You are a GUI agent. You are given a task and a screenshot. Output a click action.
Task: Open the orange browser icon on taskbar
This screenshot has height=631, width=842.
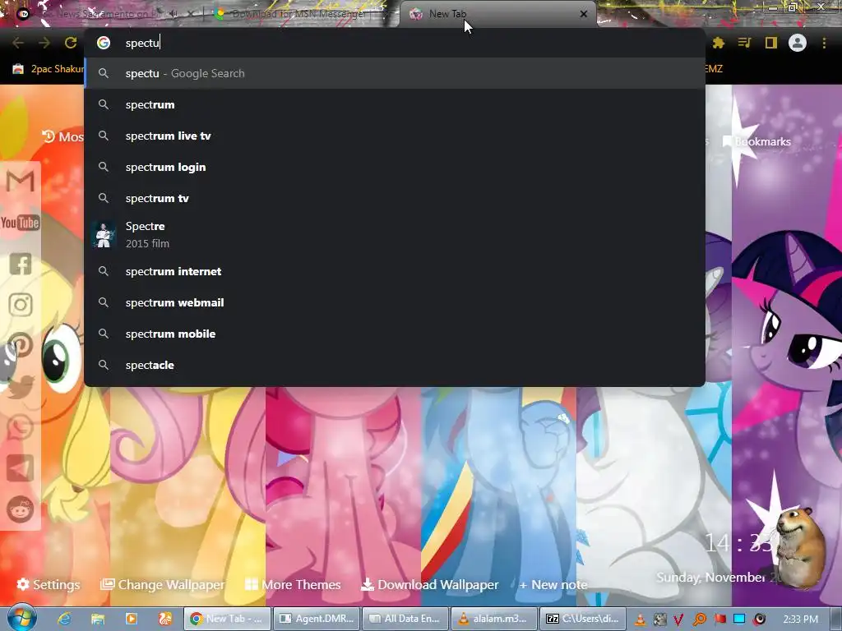coord(164,619)
